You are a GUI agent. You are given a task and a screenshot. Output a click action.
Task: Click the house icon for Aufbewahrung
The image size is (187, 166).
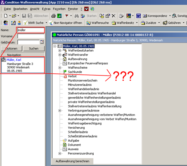(65, 59)
